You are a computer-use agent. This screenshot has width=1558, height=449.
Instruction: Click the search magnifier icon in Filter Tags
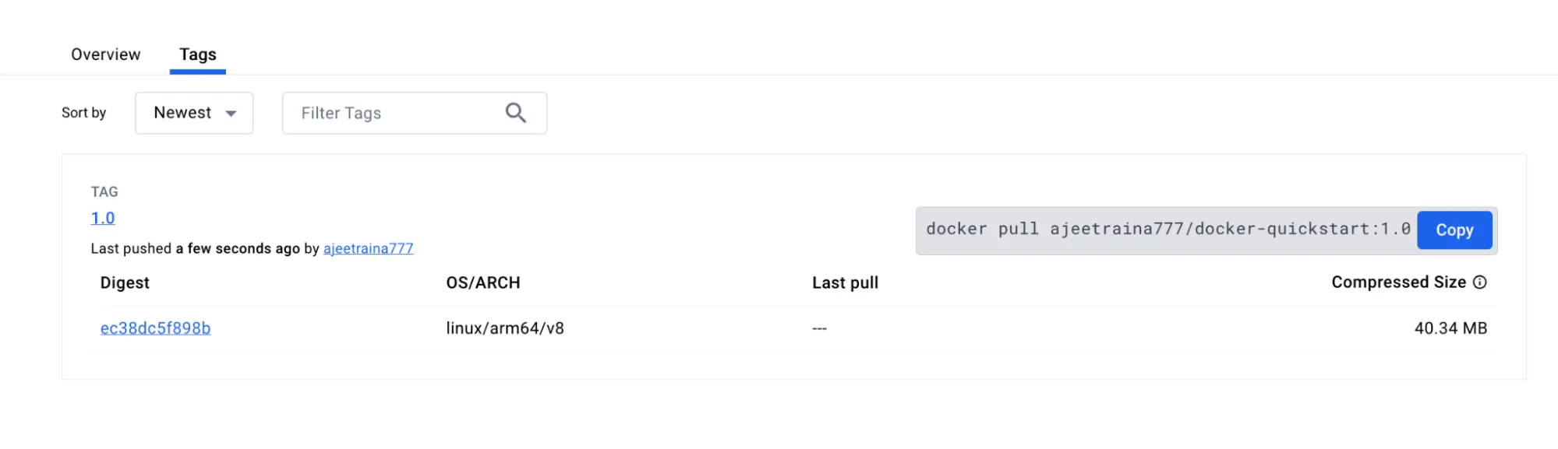coord(514,113)
